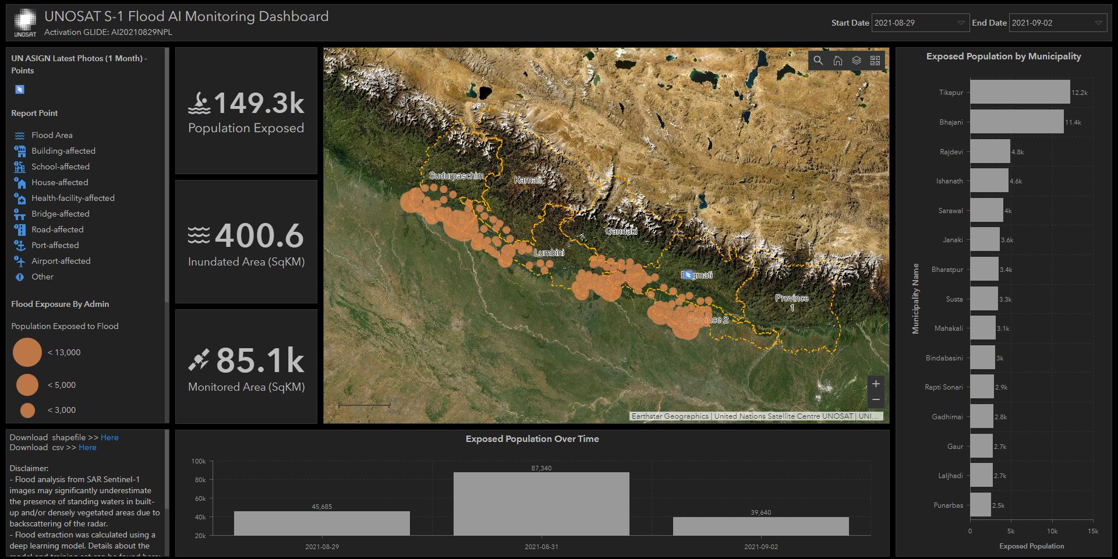1118x559 pixels.
Task: Click the UNOSAT logo
Action: [x=25, y=22]
